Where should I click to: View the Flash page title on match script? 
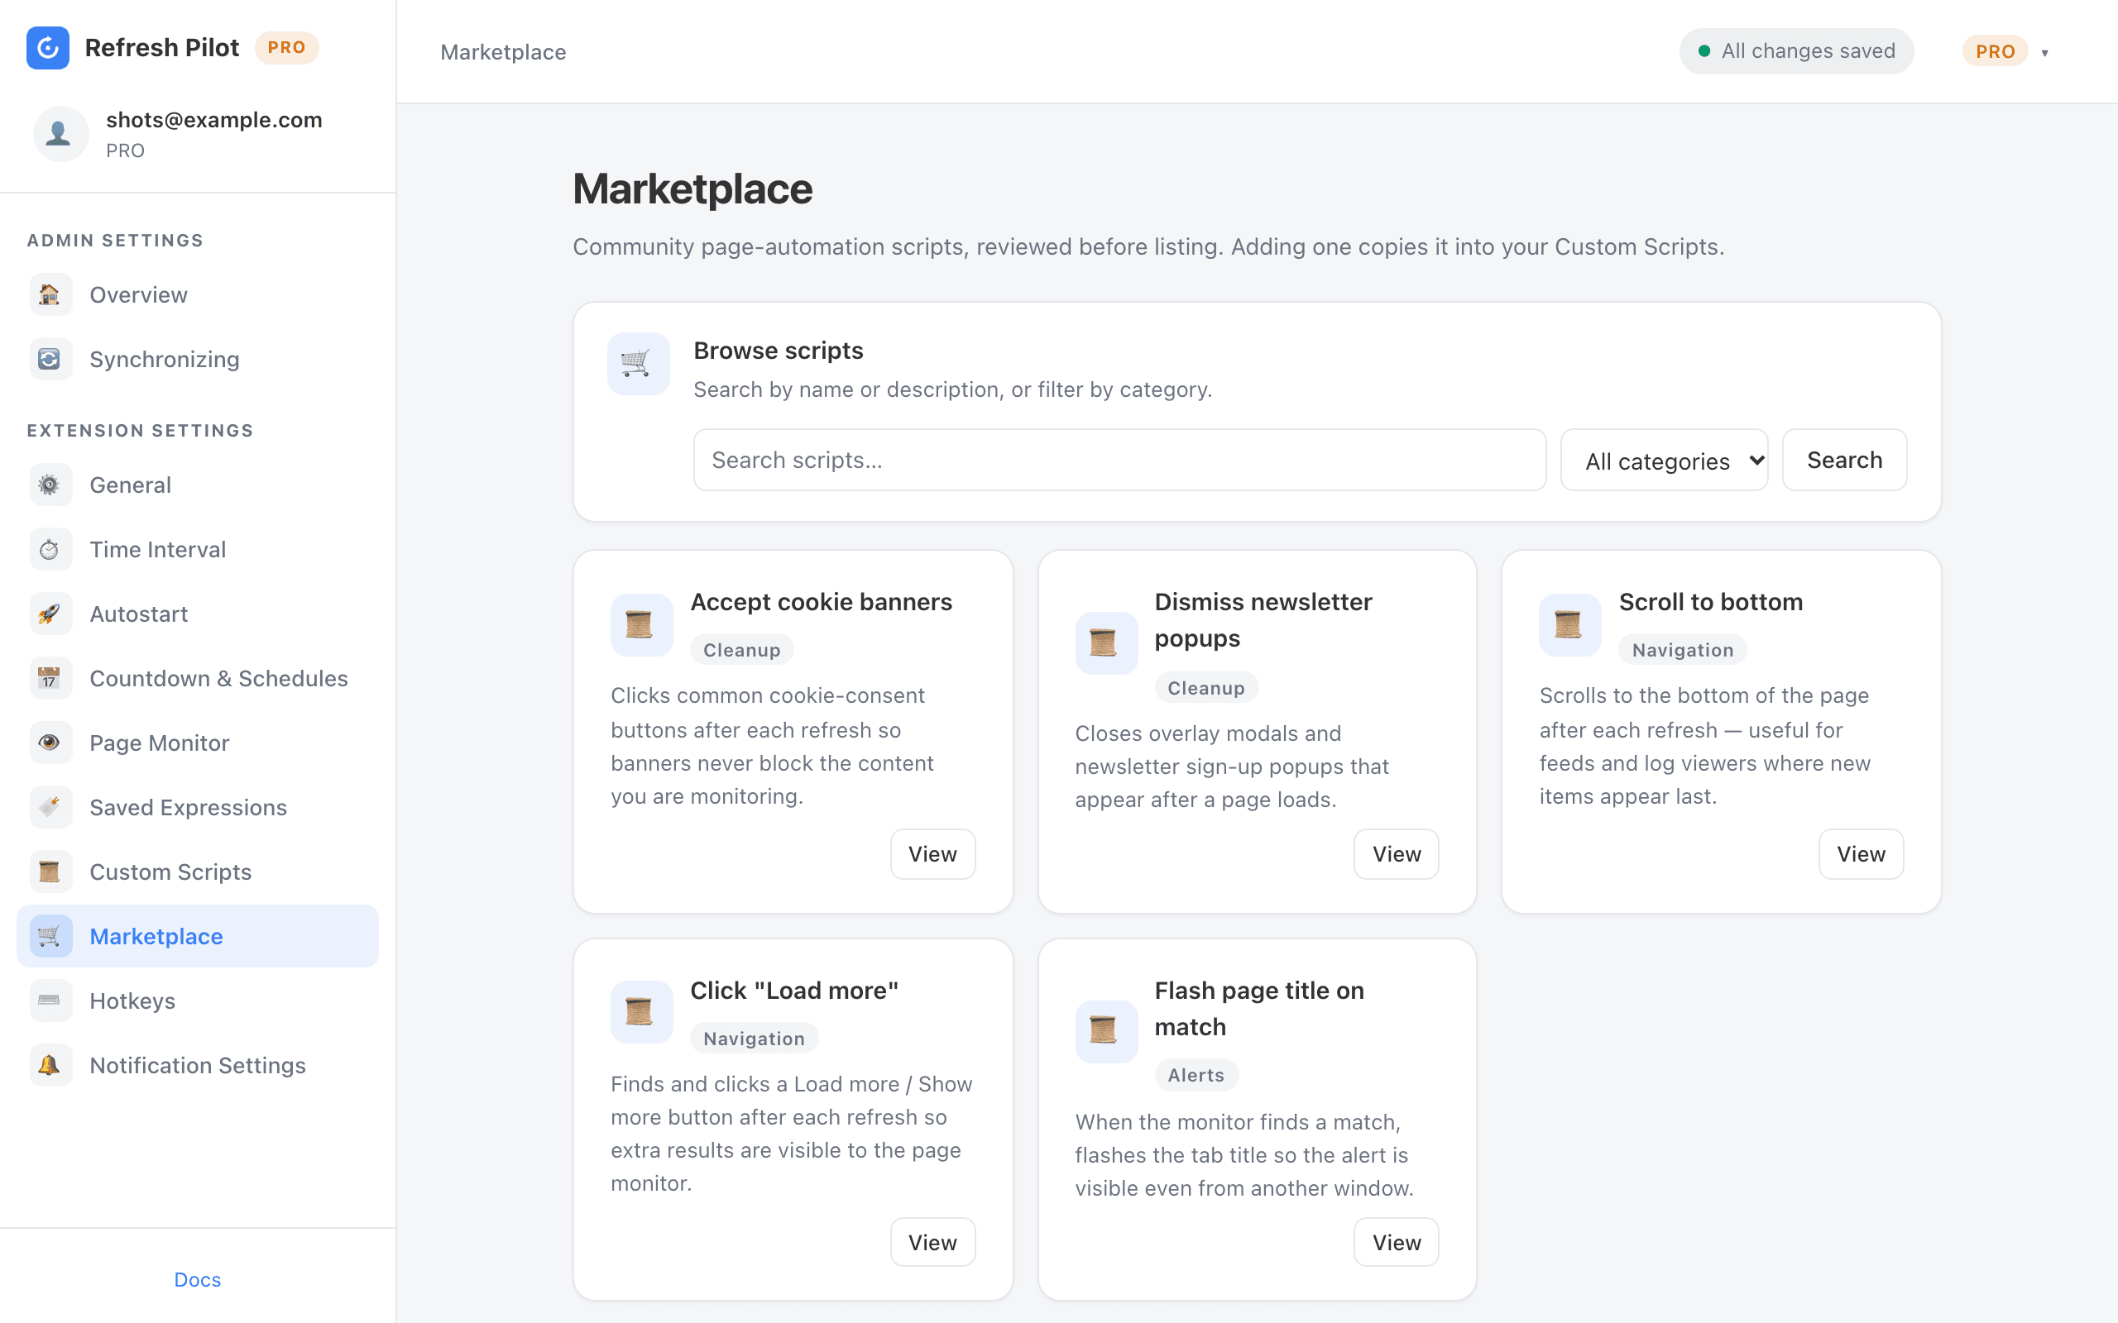click(1396, 1243)
